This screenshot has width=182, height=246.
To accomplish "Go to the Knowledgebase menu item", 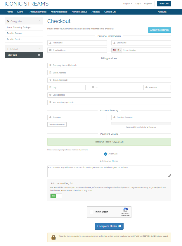I will point(59,12).
